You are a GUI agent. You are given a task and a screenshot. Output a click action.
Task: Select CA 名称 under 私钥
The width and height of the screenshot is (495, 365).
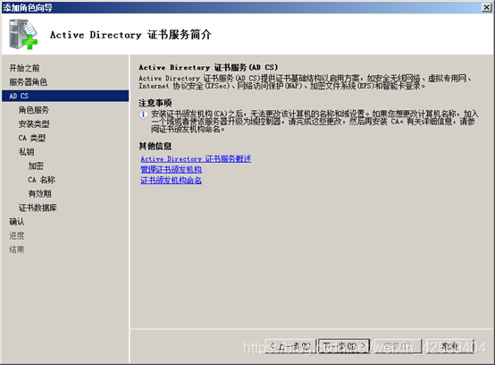click(41, 180)
